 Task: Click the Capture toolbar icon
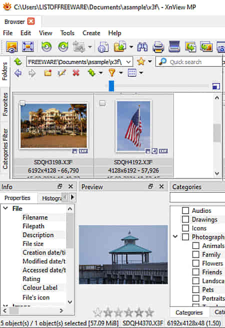79,47
